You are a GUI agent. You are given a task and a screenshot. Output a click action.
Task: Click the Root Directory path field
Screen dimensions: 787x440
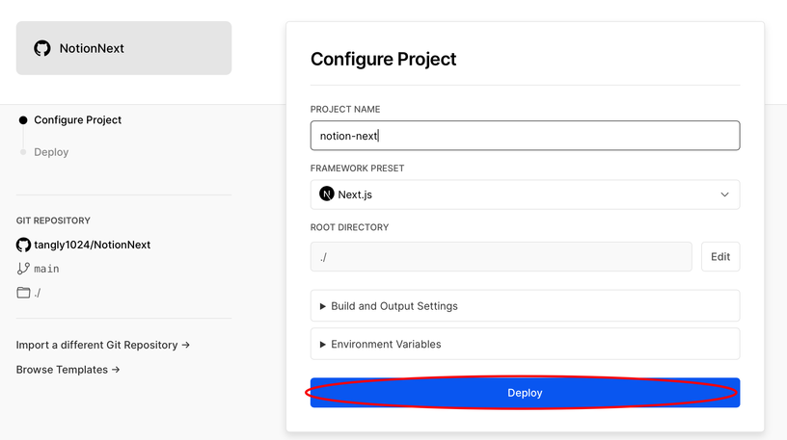point(501,257)
